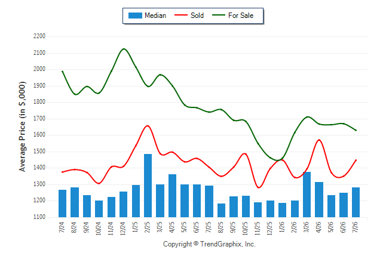Click the For Sale start point at 7/24
Screen dimensions: 386x259
[x=62, y=72]
